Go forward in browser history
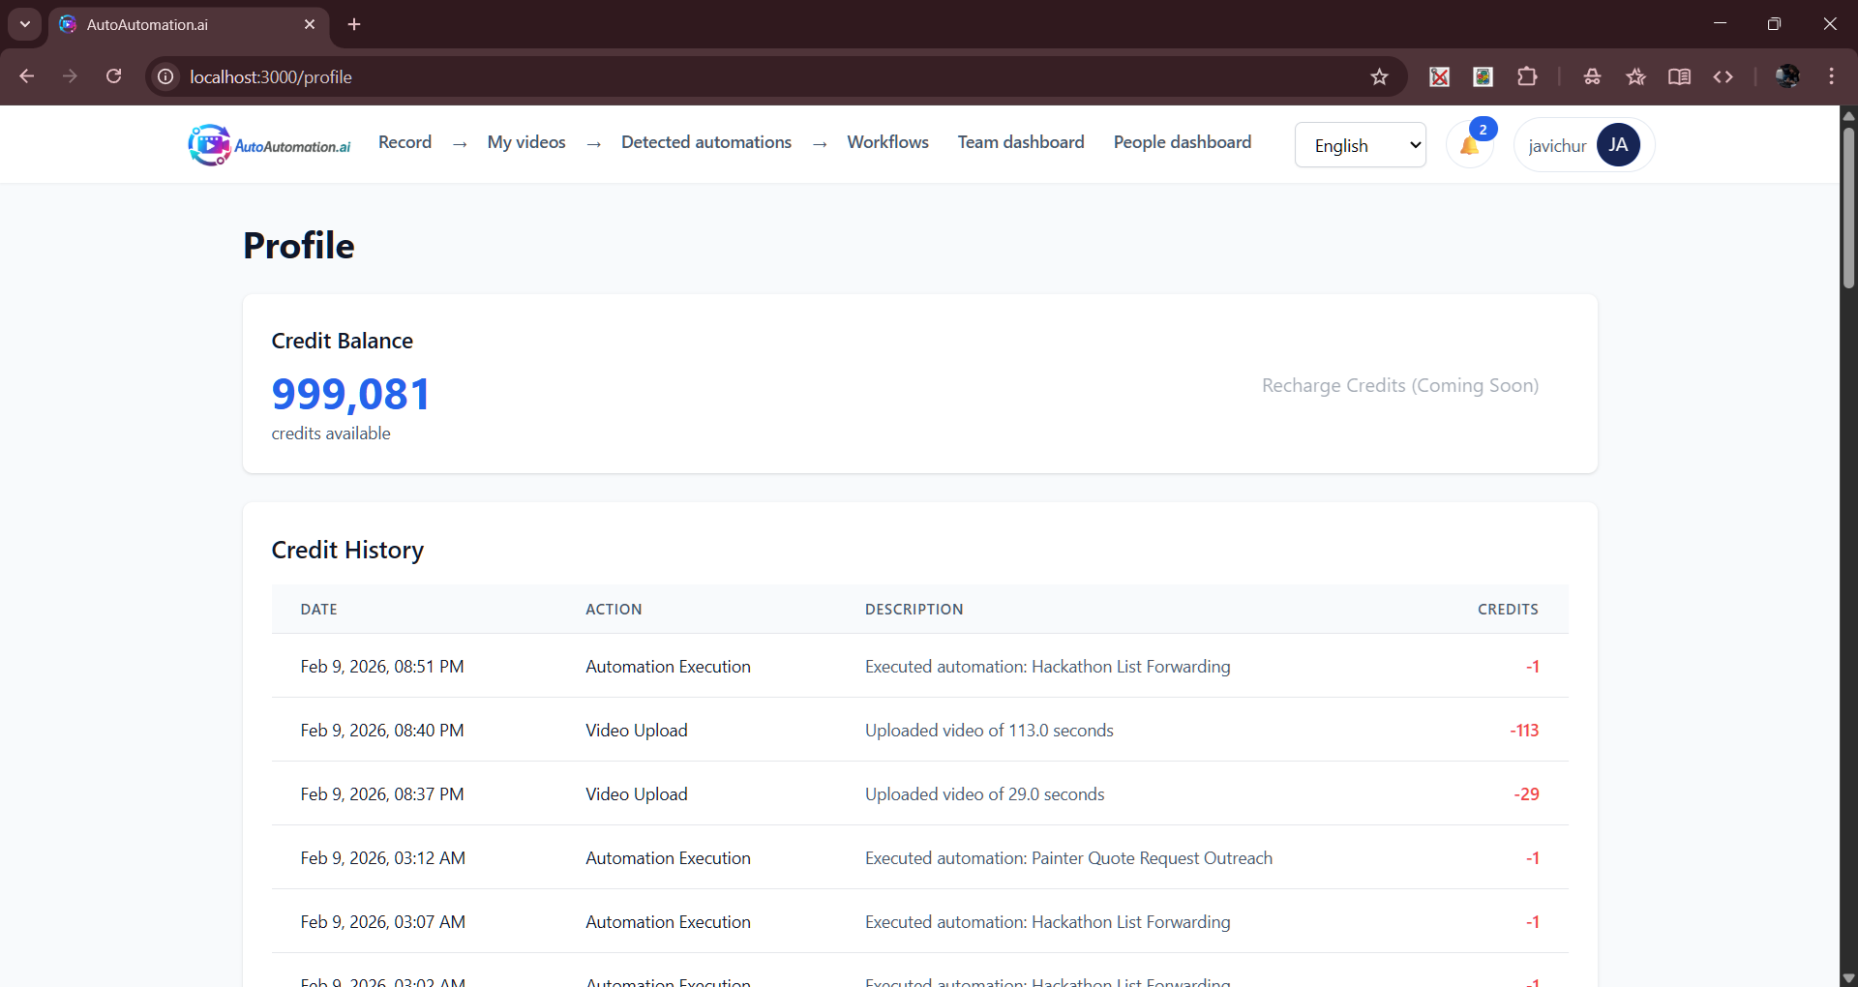Viewport: 1858px width, 987px height. click(70, 76)
